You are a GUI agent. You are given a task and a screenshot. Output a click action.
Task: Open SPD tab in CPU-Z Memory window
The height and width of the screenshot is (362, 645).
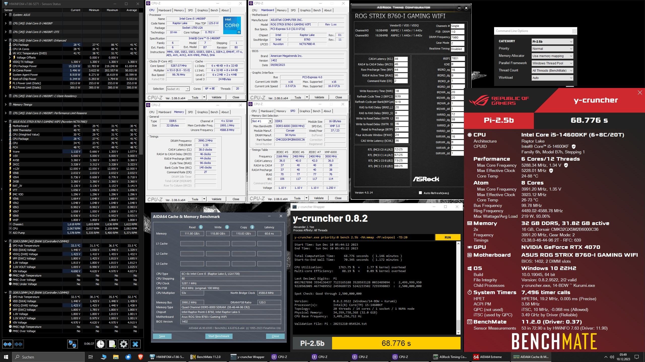tap(190, 112)
